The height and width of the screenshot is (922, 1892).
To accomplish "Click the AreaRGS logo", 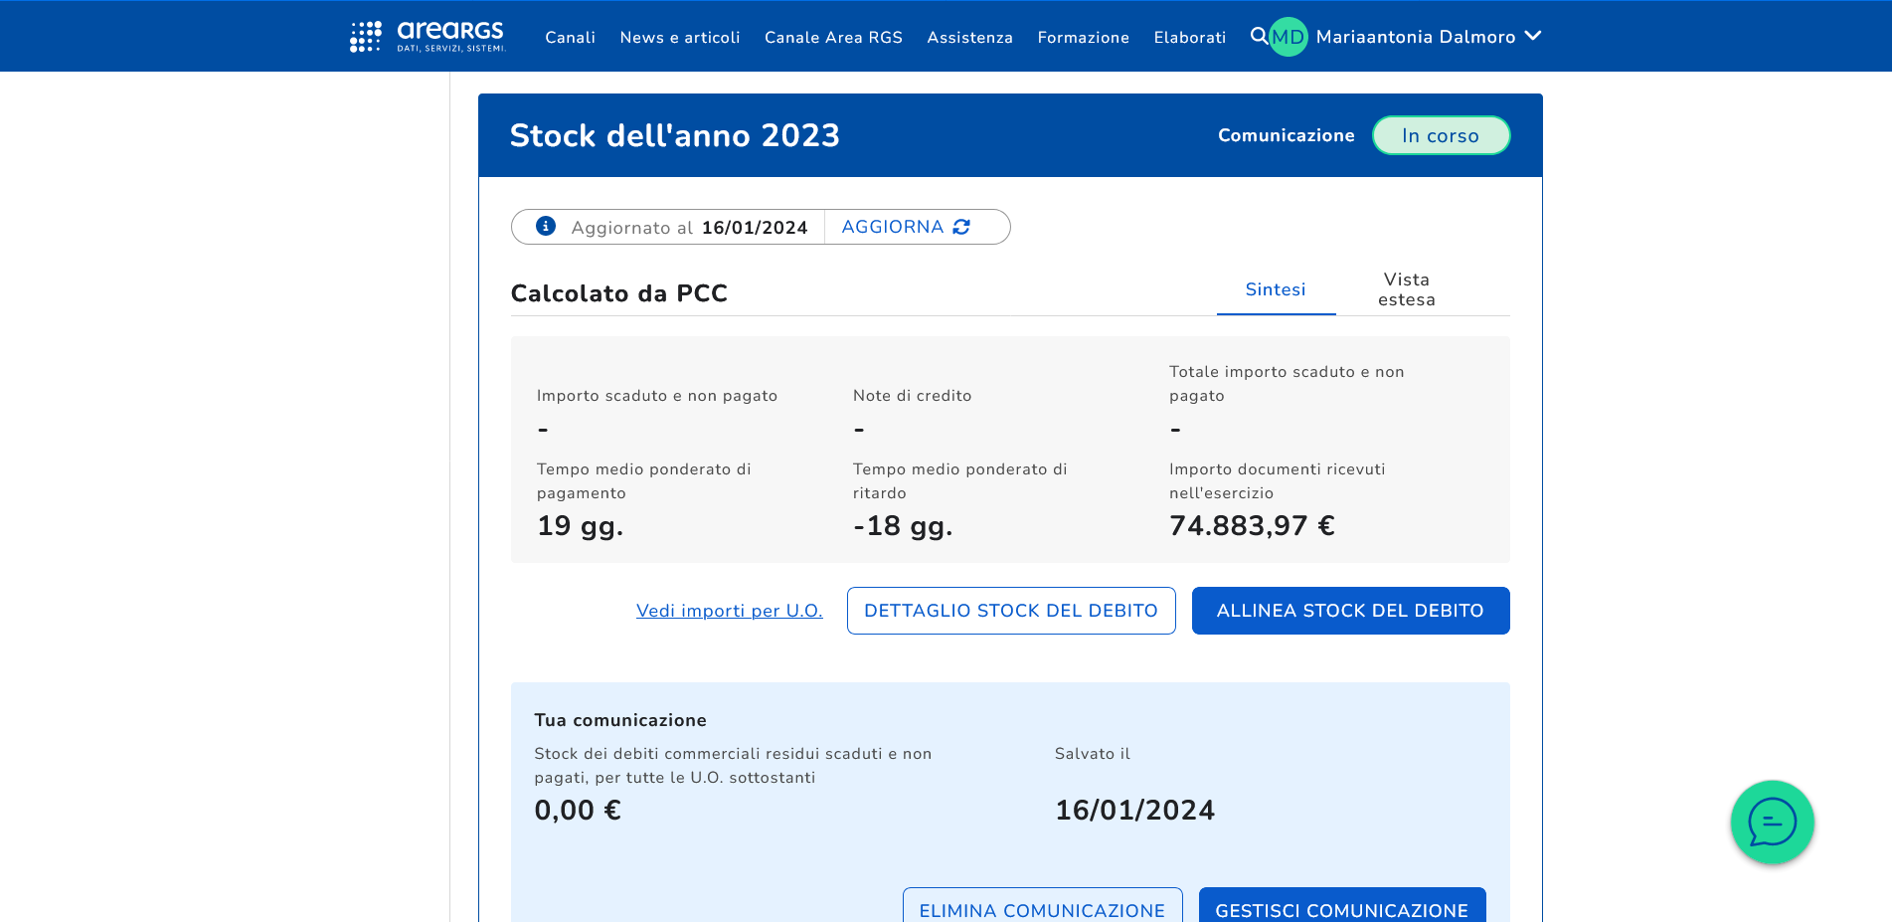I will tap(428, 37).
